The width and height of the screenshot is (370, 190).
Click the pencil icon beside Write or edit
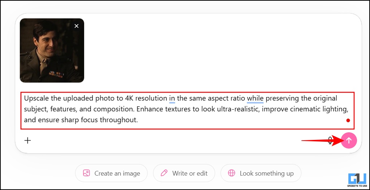tap(164, 173)
